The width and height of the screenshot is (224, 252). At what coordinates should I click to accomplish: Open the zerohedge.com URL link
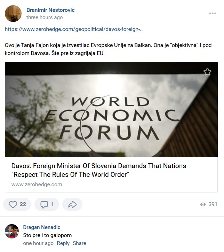click(x=74, y=29)
